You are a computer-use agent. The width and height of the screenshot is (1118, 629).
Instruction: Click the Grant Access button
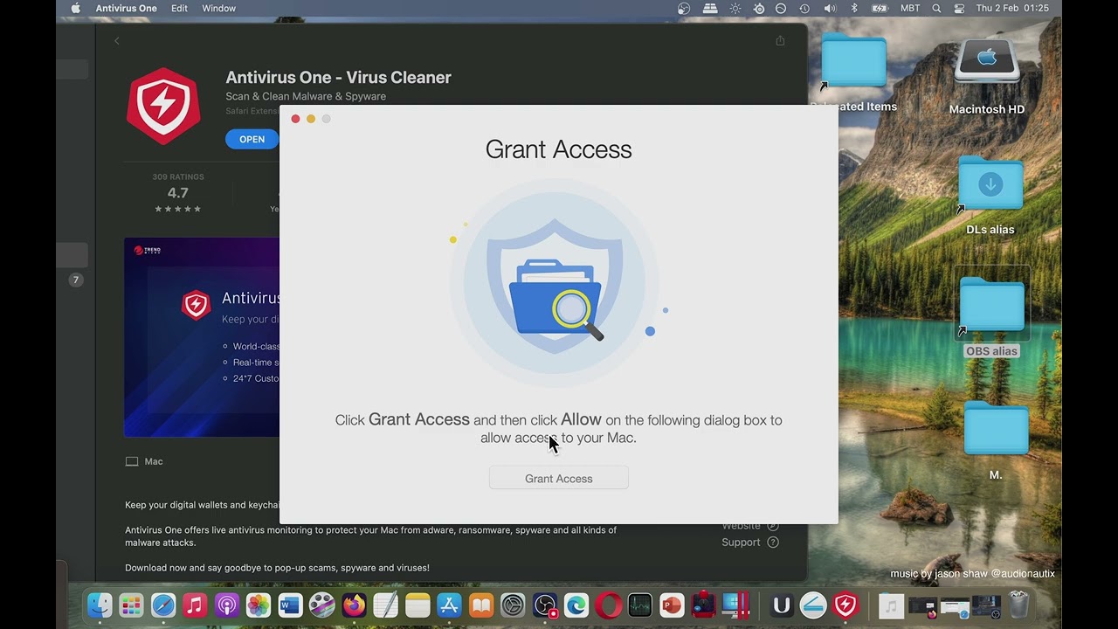pos(558,478)
